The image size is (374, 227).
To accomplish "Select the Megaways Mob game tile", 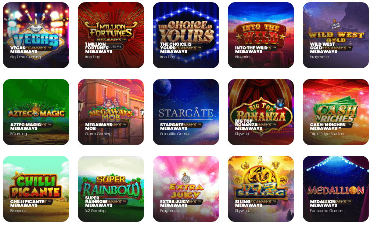I will [x=111, y=112].
